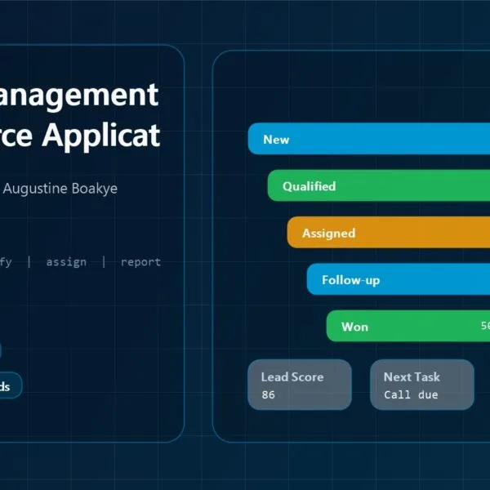Select the New pipeline stage bar
This screenshot has height=490, width=490.
pyautogui.click(x=369, y=139)
